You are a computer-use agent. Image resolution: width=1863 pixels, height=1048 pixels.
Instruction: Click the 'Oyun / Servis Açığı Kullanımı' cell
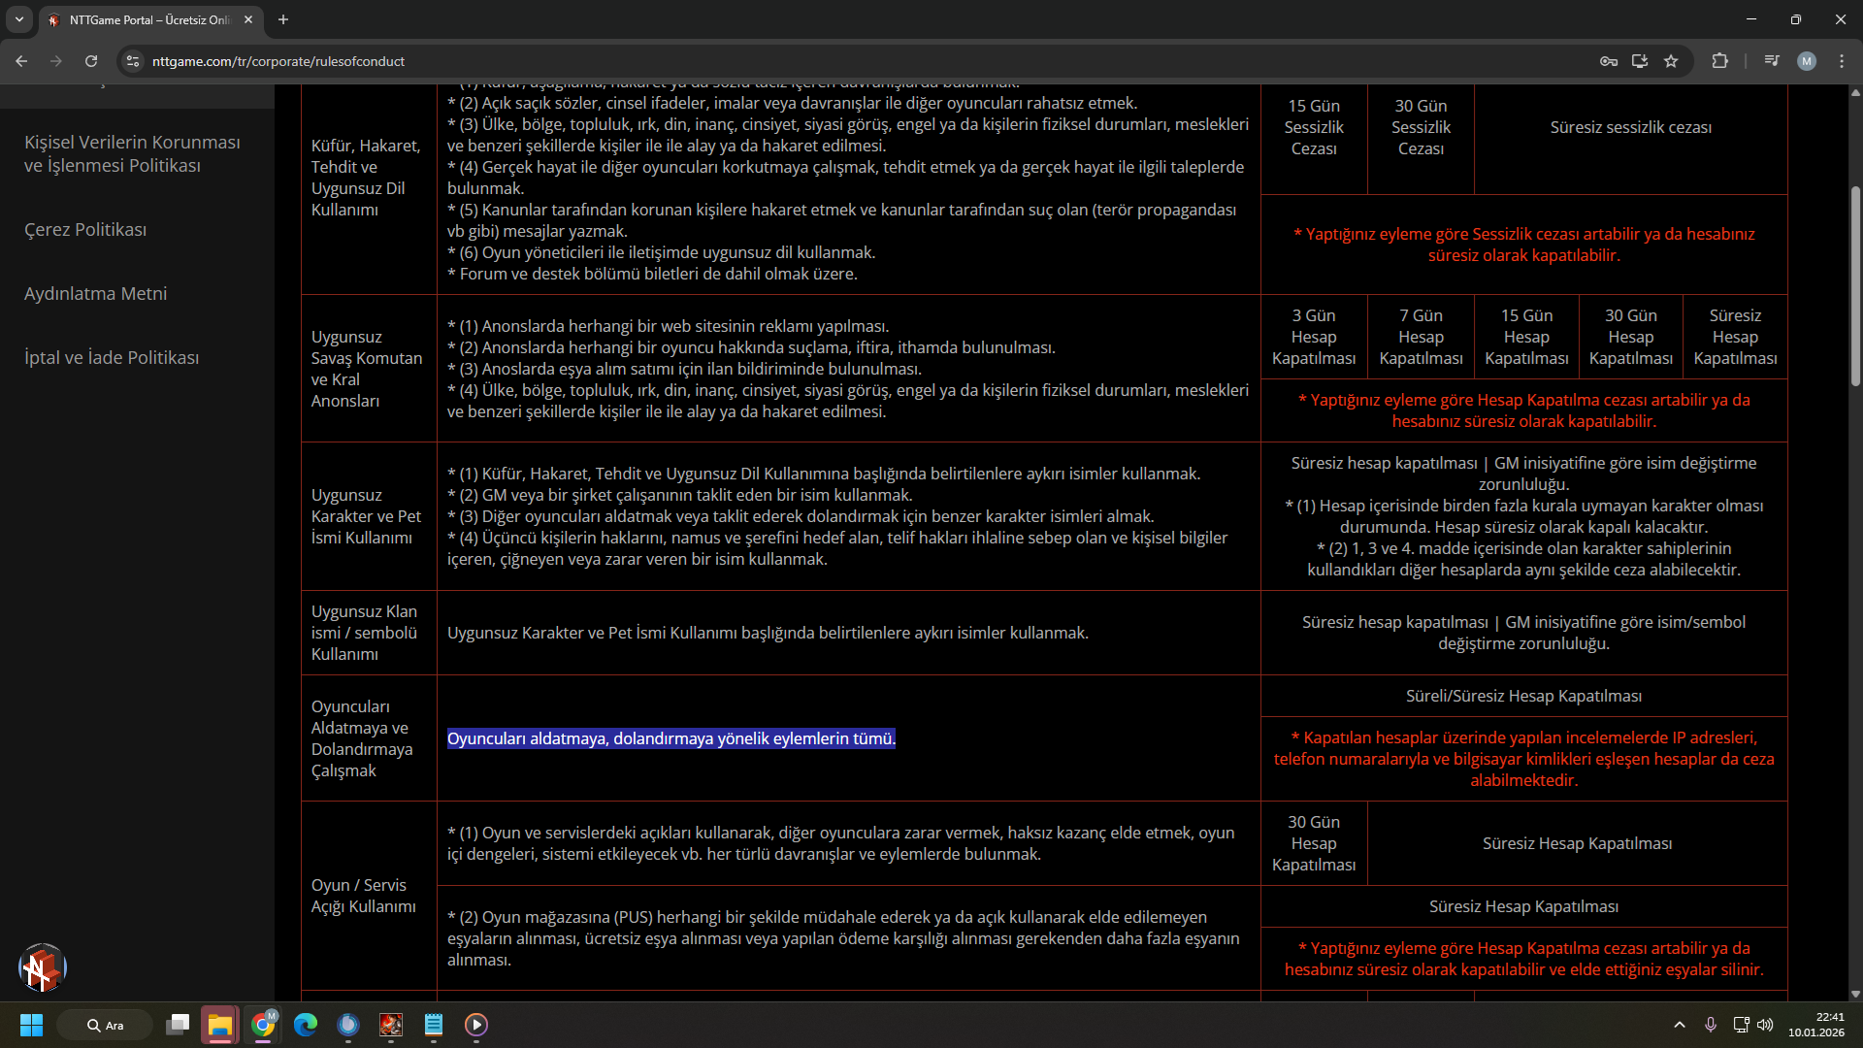(369, 896)
